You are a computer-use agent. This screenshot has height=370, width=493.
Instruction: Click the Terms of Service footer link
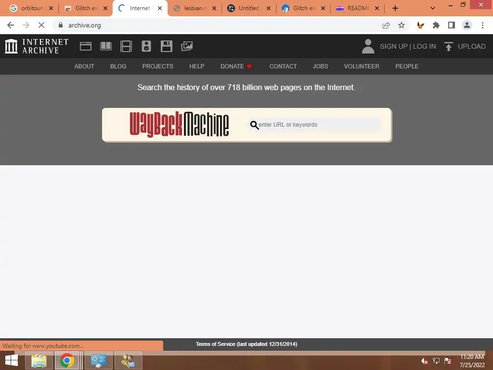tap(246, 344)
